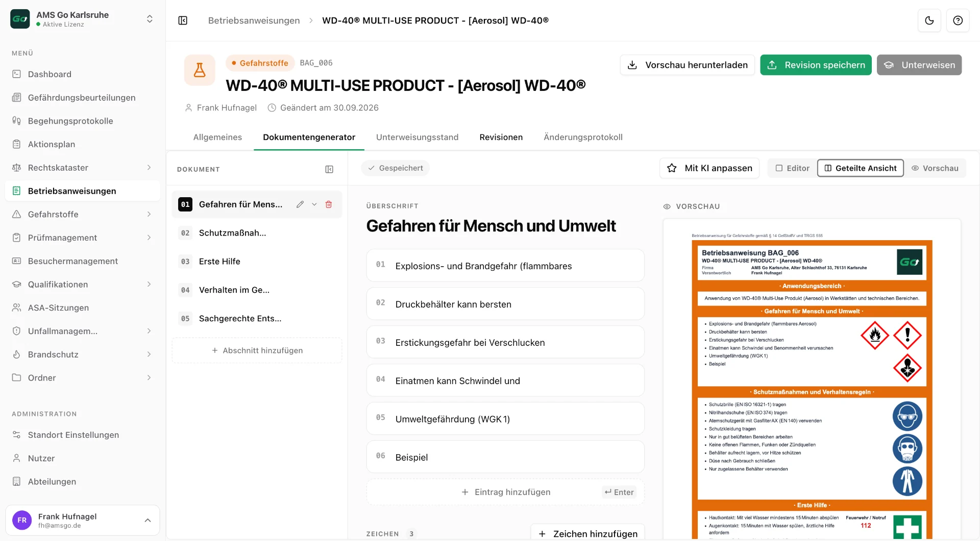Switch to Vorschau view mode

point(935,168)
